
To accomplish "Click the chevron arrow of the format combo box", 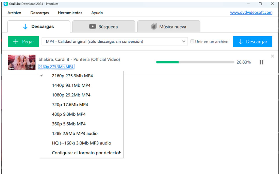I will (x=184, y=41).
